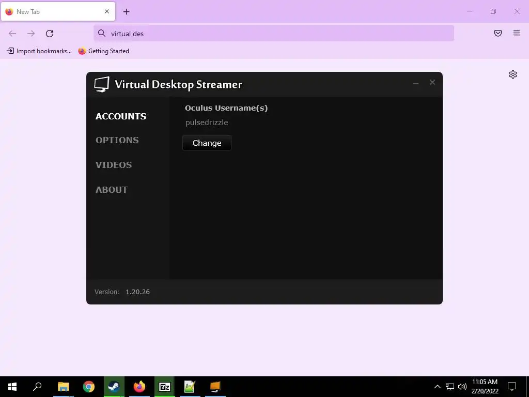
Task: Open Steam from the taskbar
Action: (x=114, y=387)
